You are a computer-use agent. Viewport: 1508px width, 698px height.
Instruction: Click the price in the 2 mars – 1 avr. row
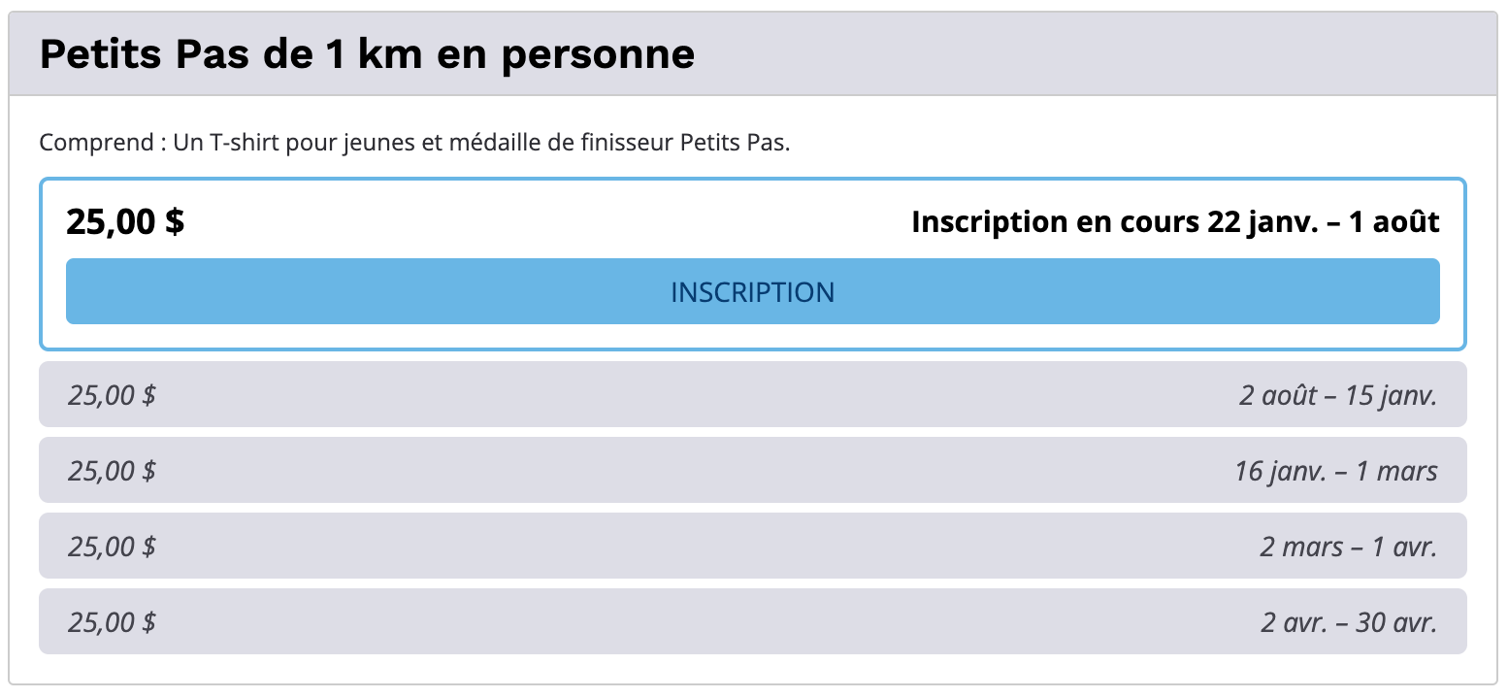(x=112, y=547)
